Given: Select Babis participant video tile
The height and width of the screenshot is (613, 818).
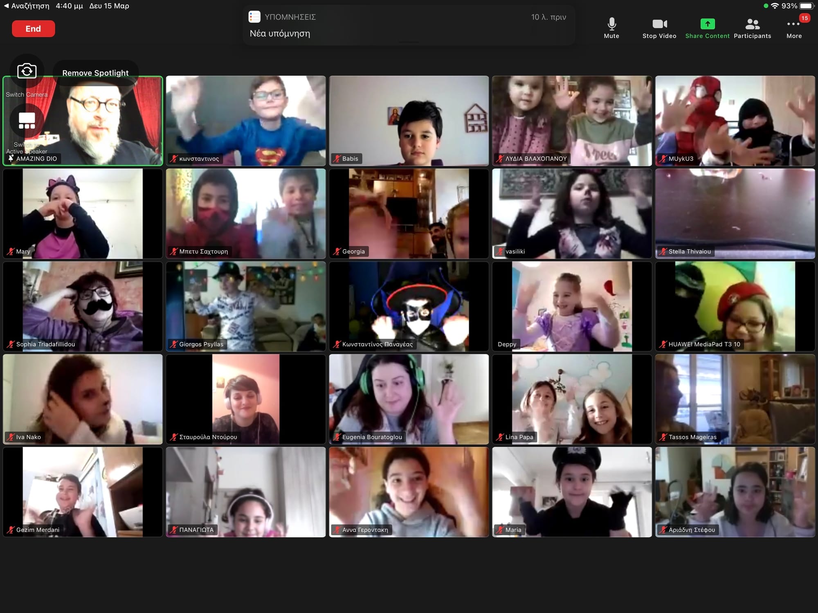Looking at the screenshot, I should (409, 121).
